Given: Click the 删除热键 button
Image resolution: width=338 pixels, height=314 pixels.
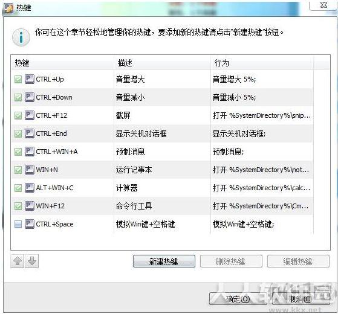Looking at the screenshot, I should [231, 261].
